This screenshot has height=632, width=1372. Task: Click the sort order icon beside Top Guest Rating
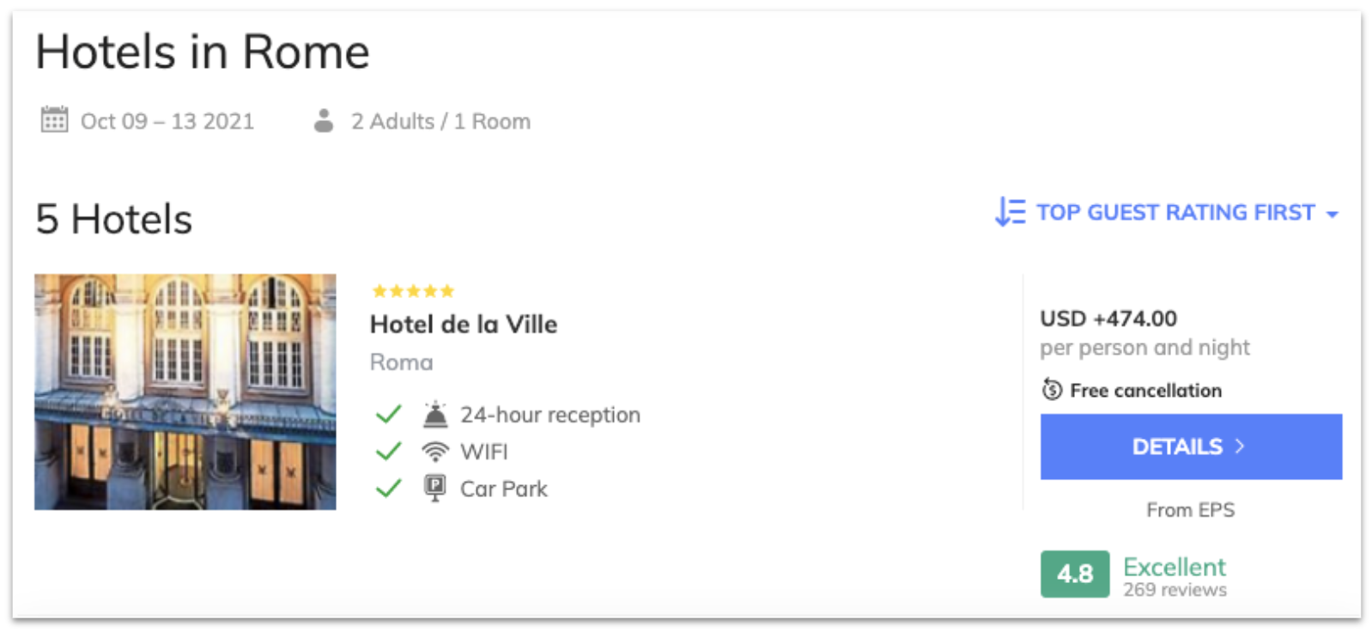[1010, 211]
